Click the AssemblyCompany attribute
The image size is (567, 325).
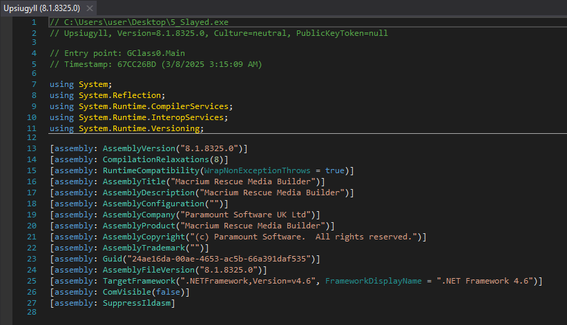click(137, 215)
